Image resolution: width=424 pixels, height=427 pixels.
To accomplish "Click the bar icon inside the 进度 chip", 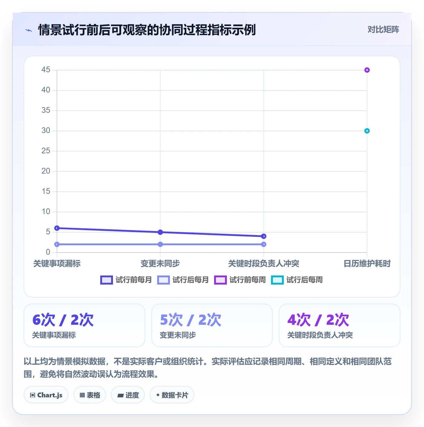I will click(120, 396).
